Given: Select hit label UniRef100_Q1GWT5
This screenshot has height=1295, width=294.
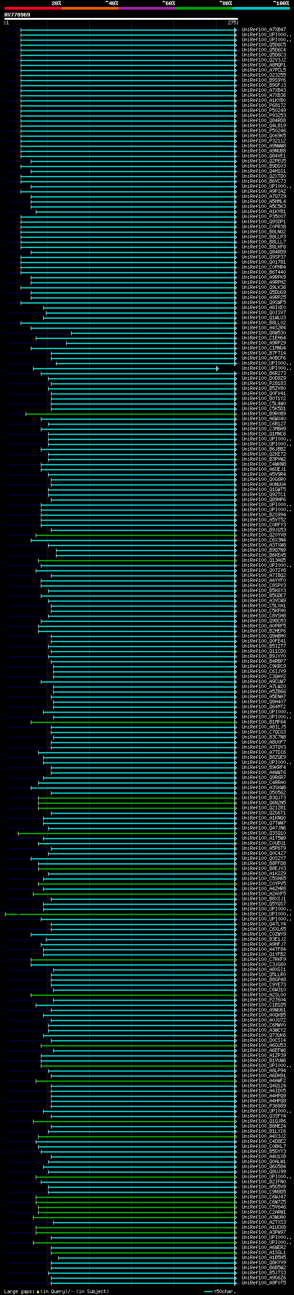Looking at the screenshot, I should (263, 490).
